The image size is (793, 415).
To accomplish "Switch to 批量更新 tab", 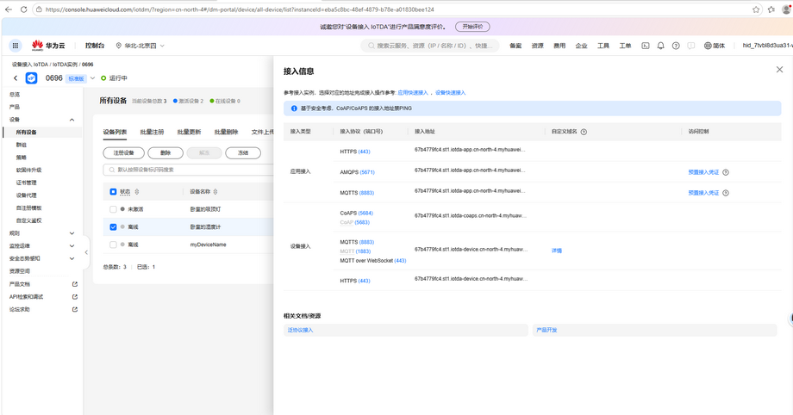I will [189, 132].
